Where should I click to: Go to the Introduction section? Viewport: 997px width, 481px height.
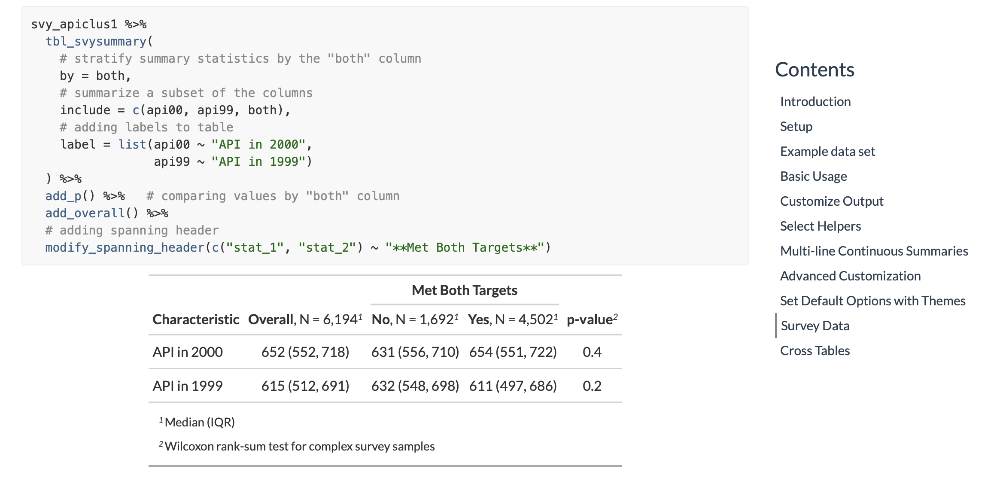[815, 101]
